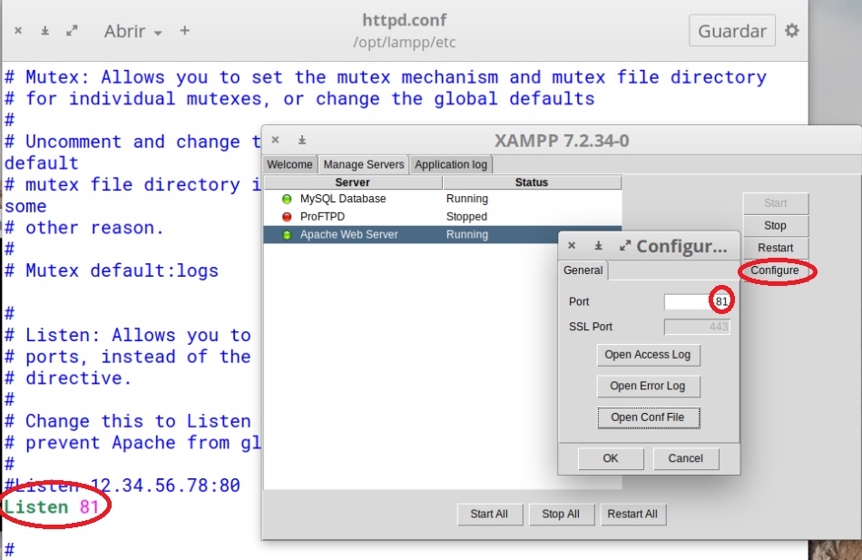862x560 pixels.
Task: Open the gear settings menu in editor
Action: (791, 30)
